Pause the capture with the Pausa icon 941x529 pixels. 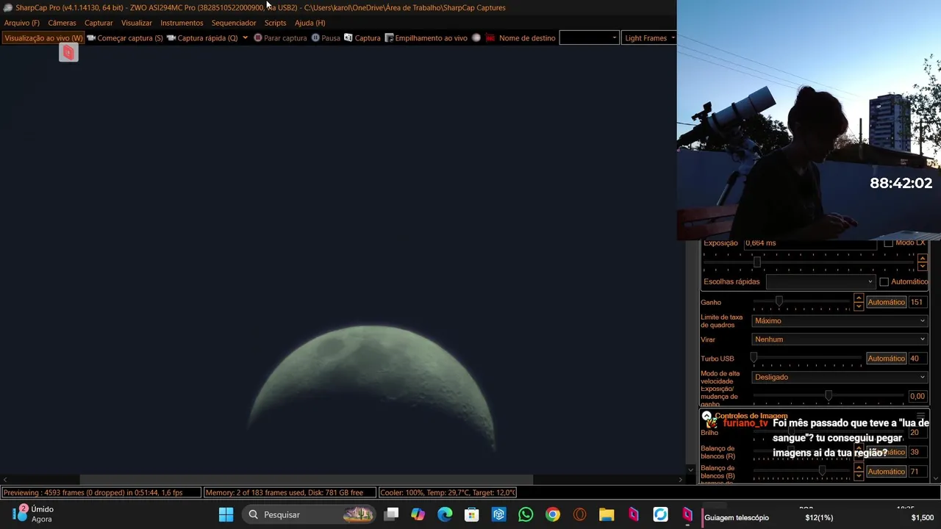point(315,37)
